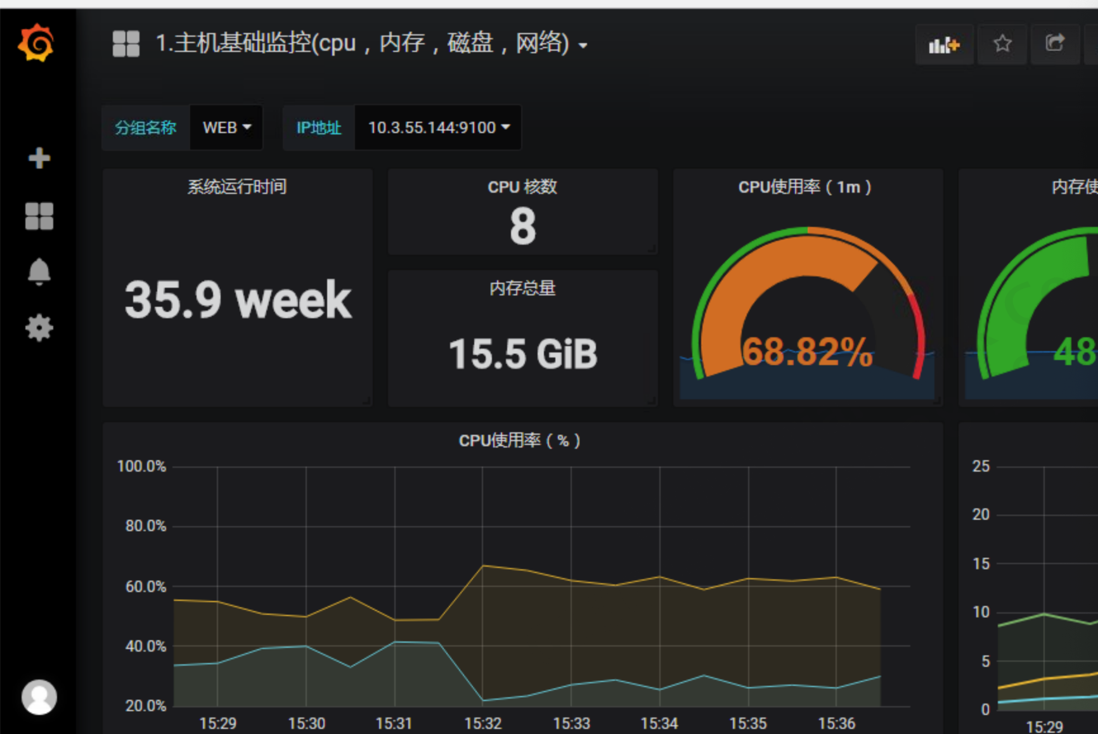Open the Configuration gear in sidebar

coord(39,328)
